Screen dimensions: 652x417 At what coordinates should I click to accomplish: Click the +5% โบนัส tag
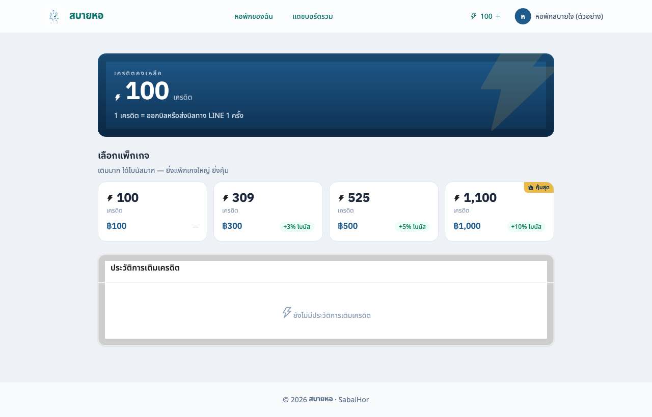[412, 227]
